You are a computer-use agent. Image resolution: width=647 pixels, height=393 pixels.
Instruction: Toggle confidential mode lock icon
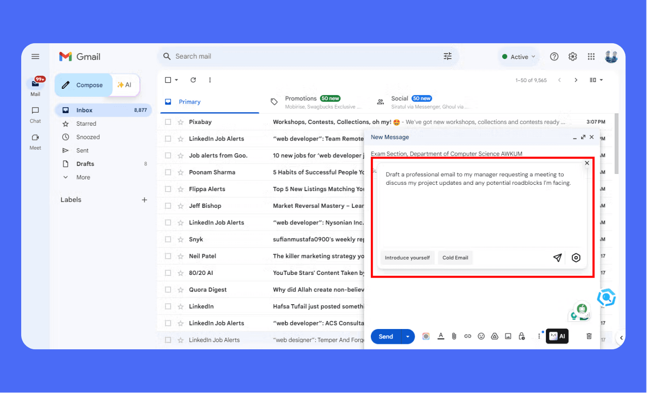pos(522,336)
